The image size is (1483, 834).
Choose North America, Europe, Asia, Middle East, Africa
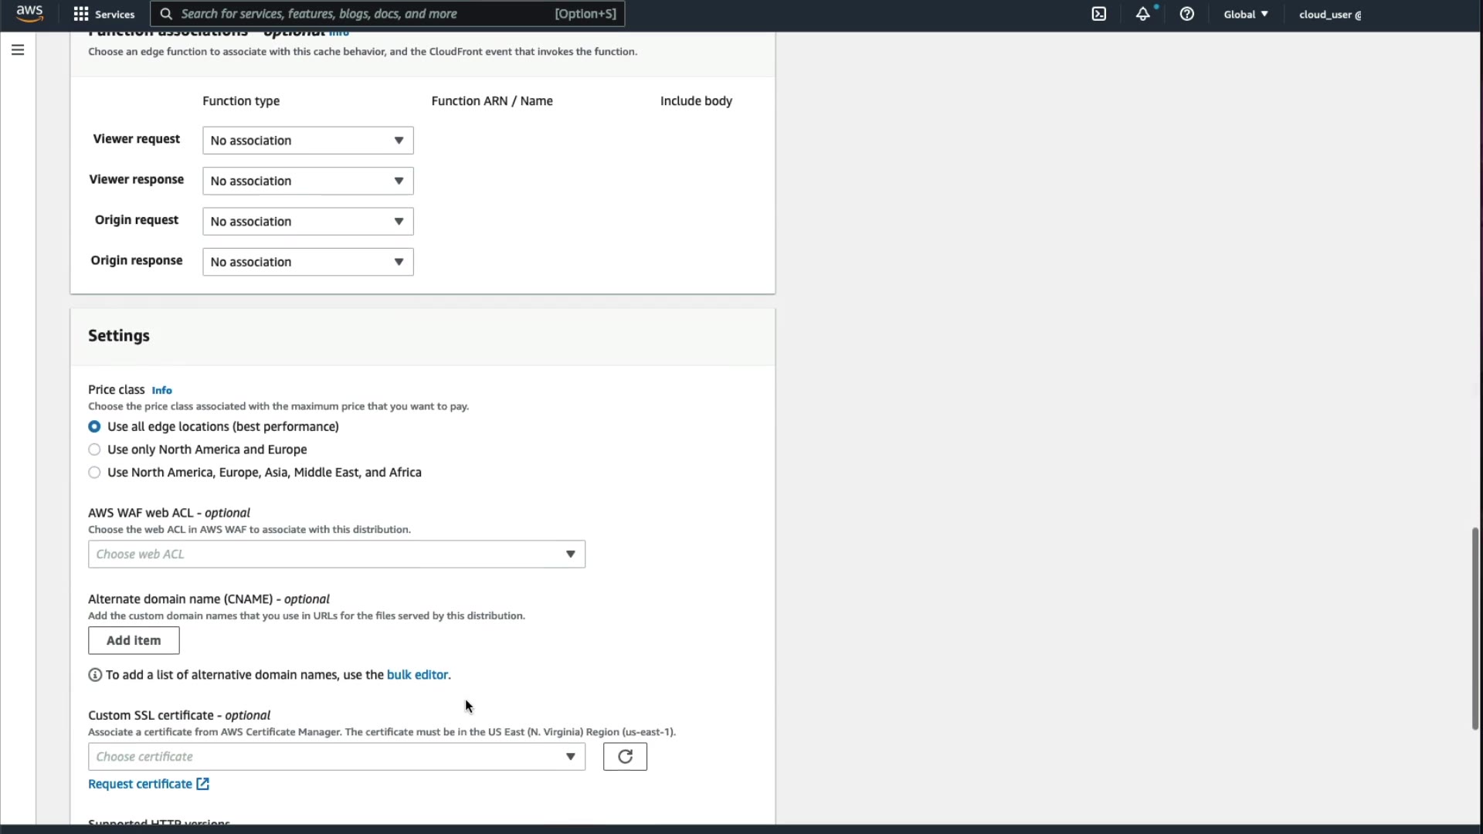94,473
